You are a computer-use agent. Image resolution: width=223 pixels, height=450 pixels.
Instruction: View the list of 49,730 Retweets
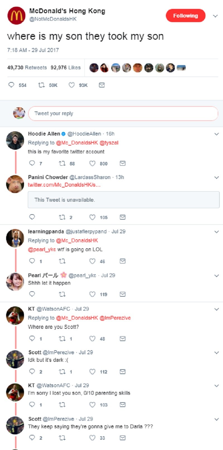point(27,68)
